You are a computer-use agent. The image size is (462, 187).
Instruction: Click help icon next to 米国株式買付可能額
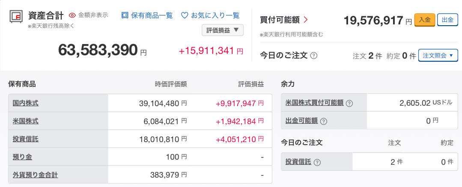349,103
